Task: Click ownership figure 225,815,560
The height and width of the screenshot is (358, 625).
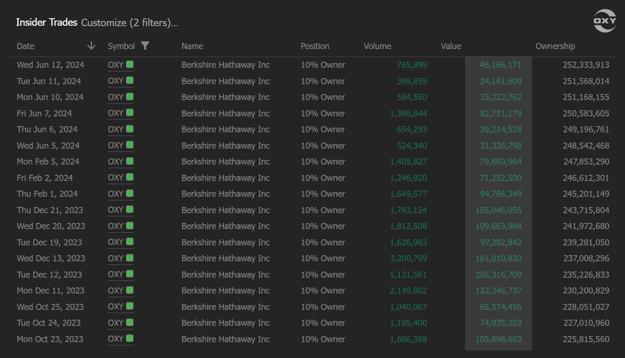Action: coord(586,339)
